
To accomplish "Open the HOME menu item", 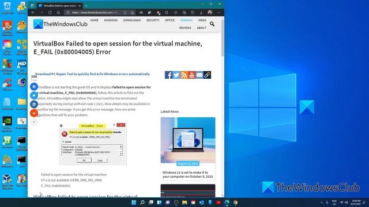I will pos(95,20).
